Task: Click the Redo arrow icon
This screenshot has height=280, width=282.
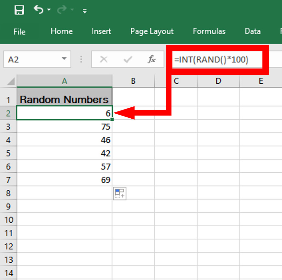Action: (62, 10)
